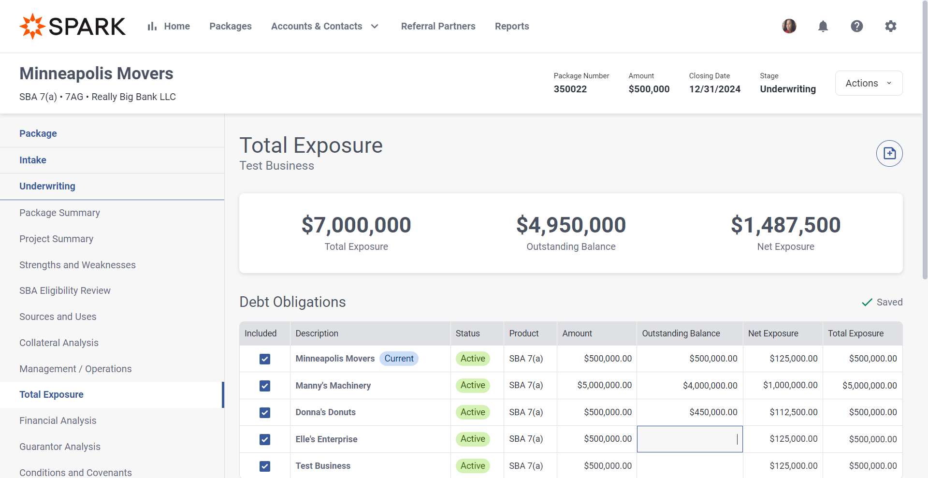Screen dimensions: 928x478
Task: Open Project Summary in sidebar
Action: click(57, 239)
